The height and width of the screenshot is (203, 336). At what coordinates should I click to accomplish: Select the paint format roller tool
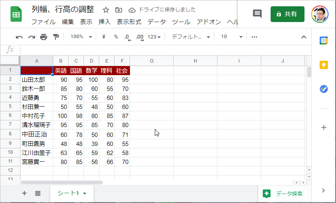tap(56, 37)
